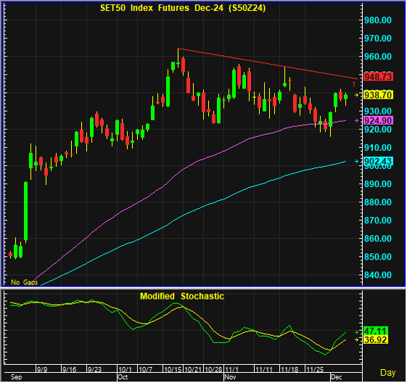Image resolution: width=407 pixels, height=383 pixels.
Task: Select the Nov month label
Action: click(230, 377)
